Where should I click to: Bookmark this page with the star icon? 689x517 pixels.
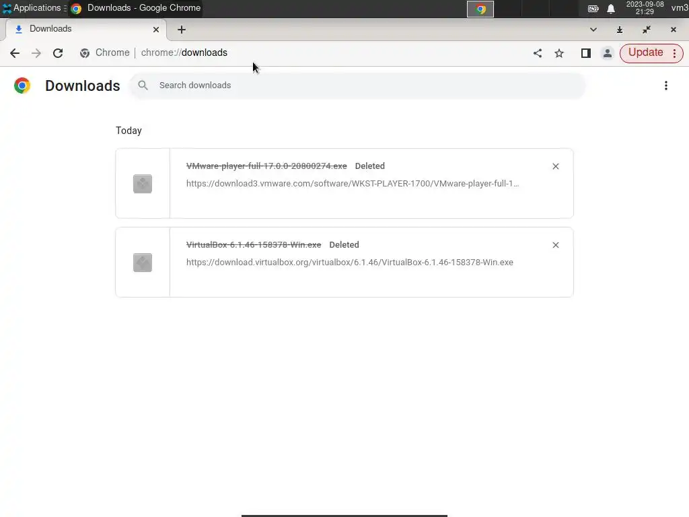[559, 53]
